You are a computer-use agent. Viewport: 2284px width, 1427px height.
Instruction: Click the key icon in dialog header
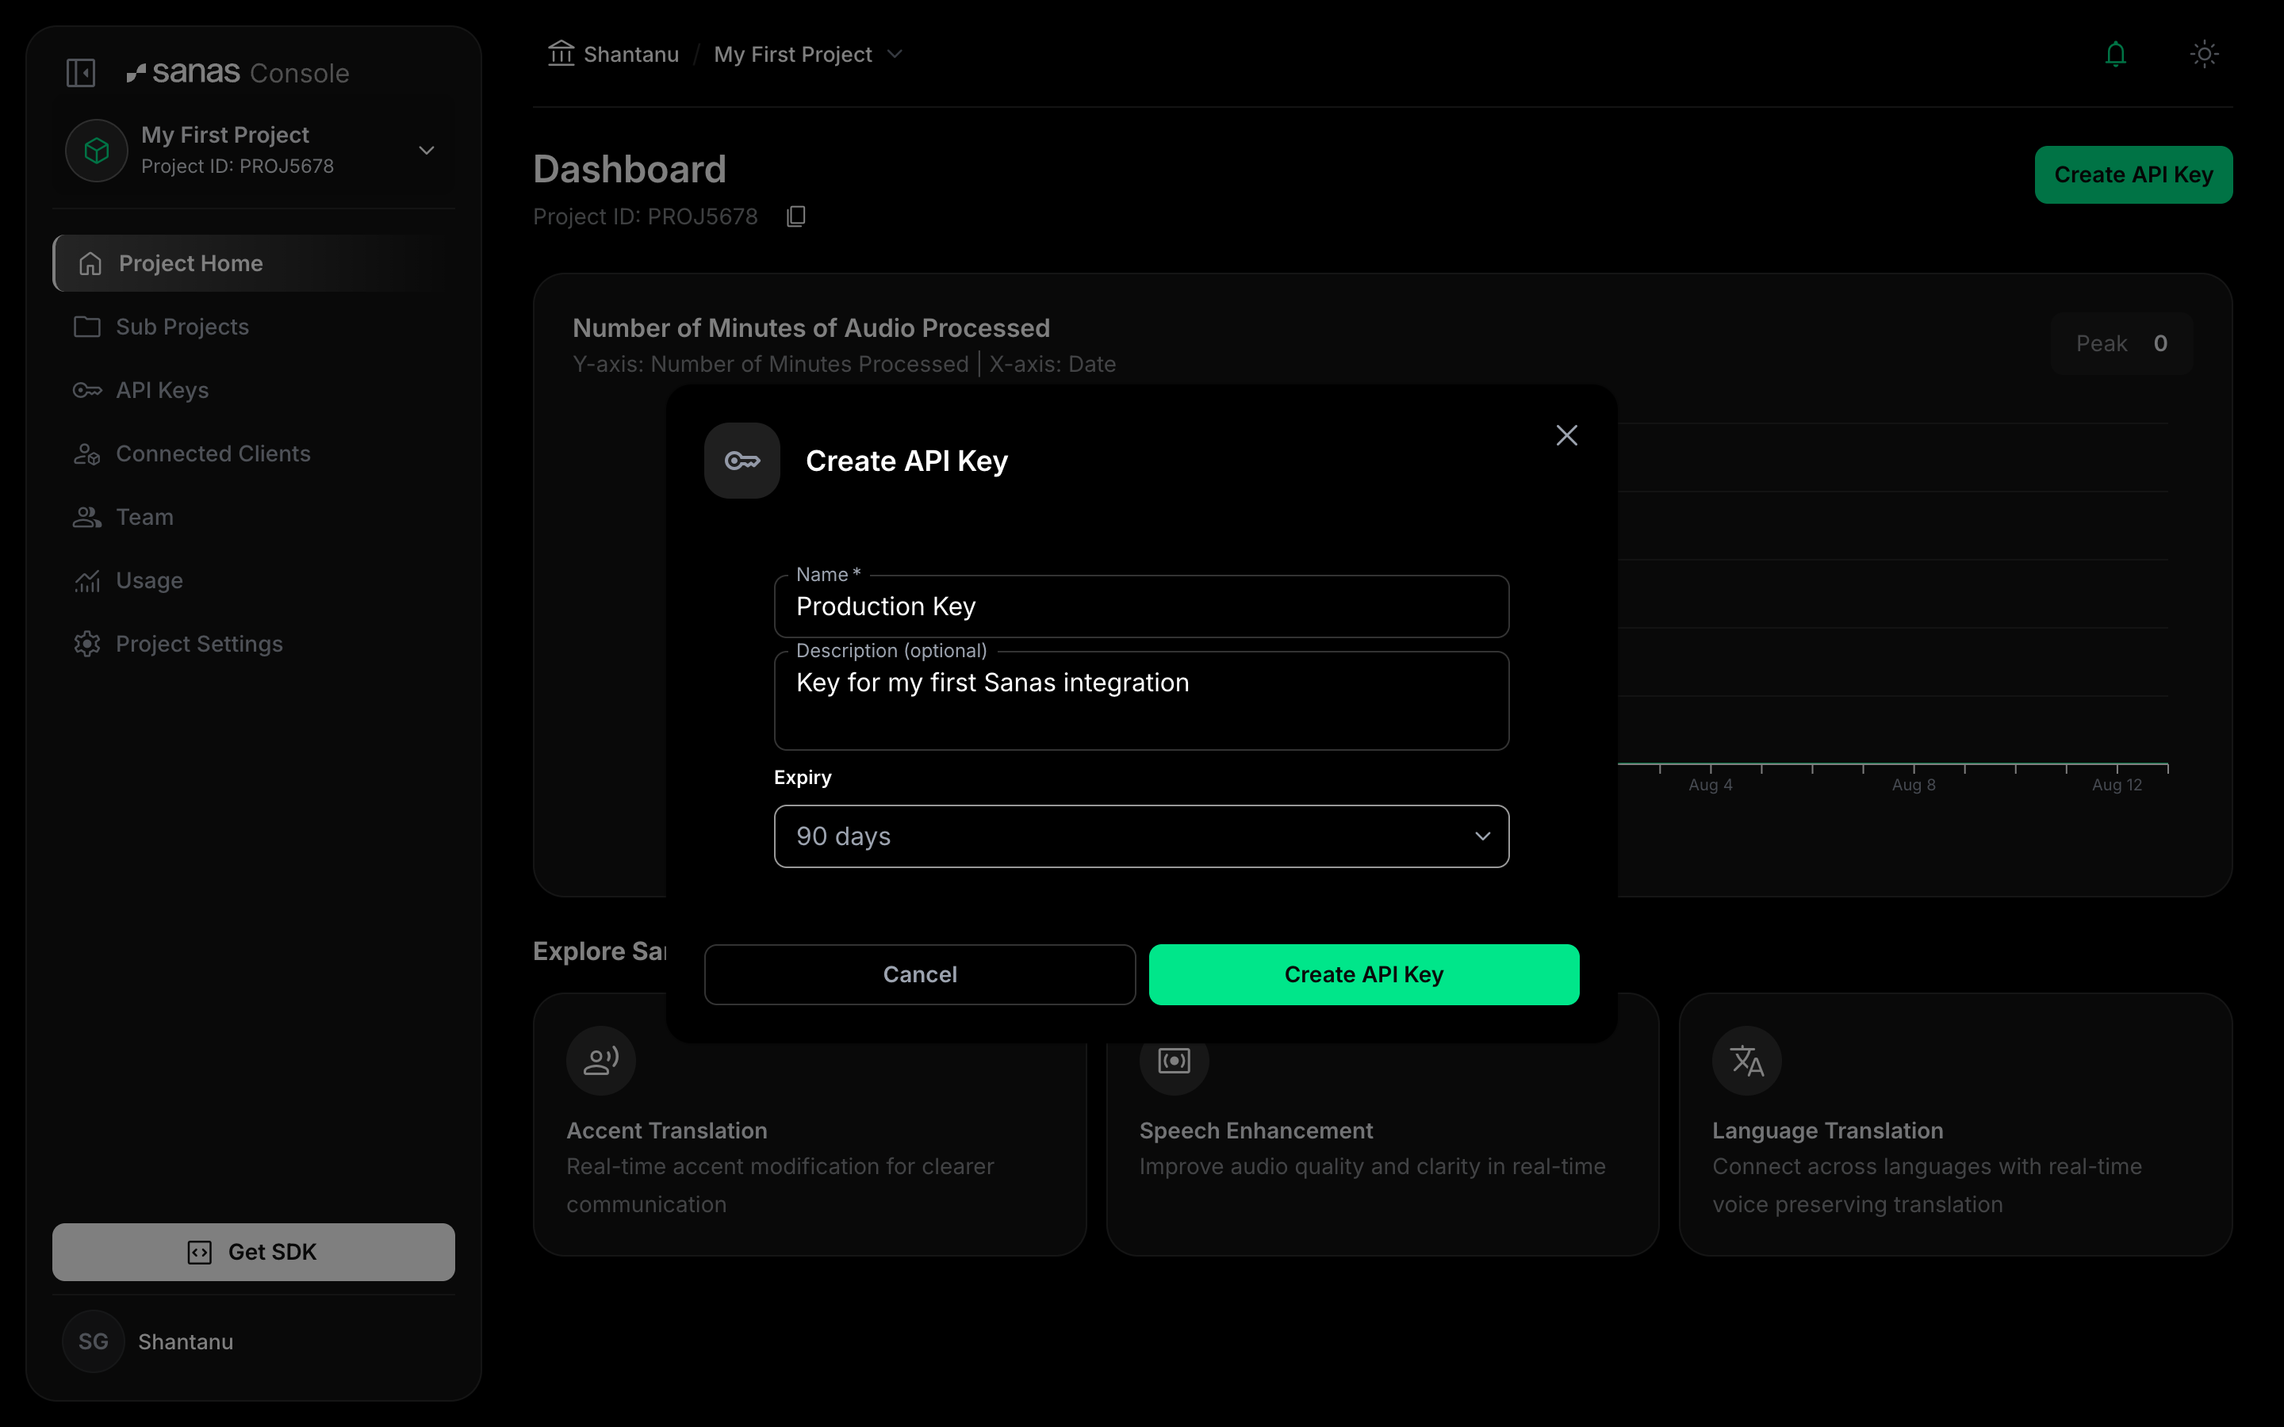tap(742, 461)
